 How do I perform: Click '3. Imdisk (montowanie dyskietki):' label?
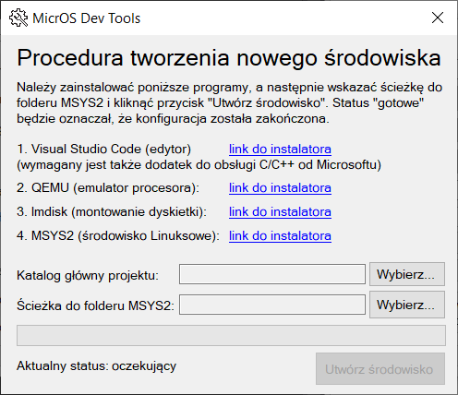coord(112,211)
